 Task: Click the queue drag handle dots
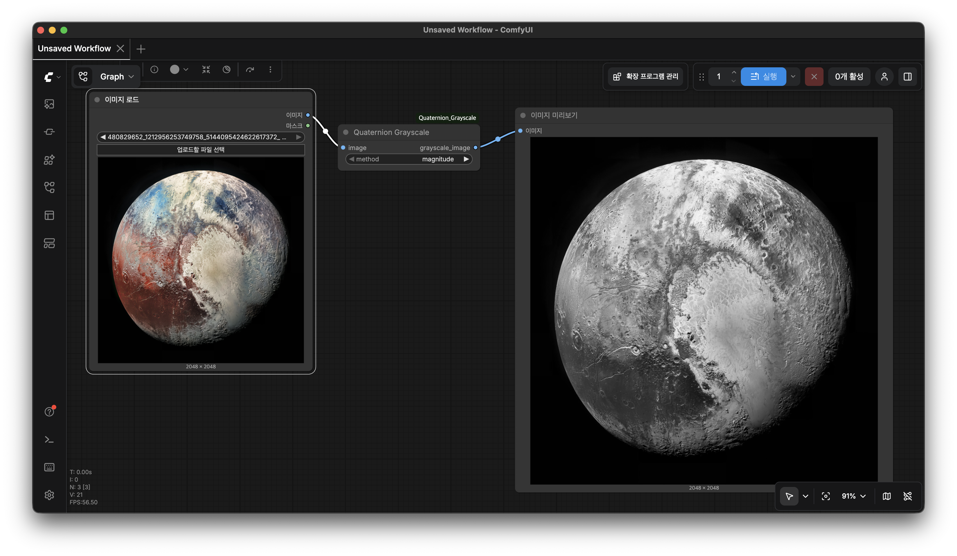click(702, 77)
